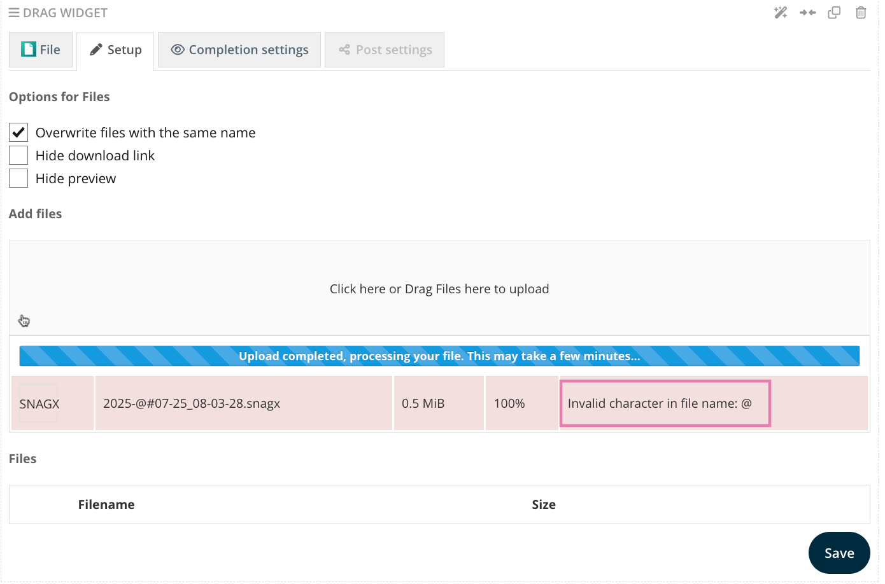Click the magic wand icon in widget header

point(781,13)
